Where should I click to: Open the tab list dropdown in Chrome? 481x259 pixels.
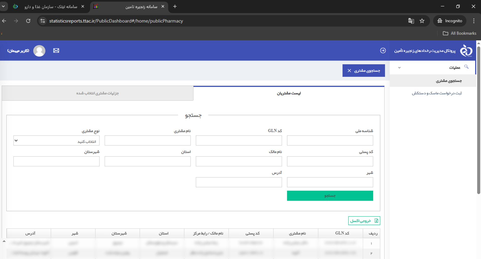4,7
